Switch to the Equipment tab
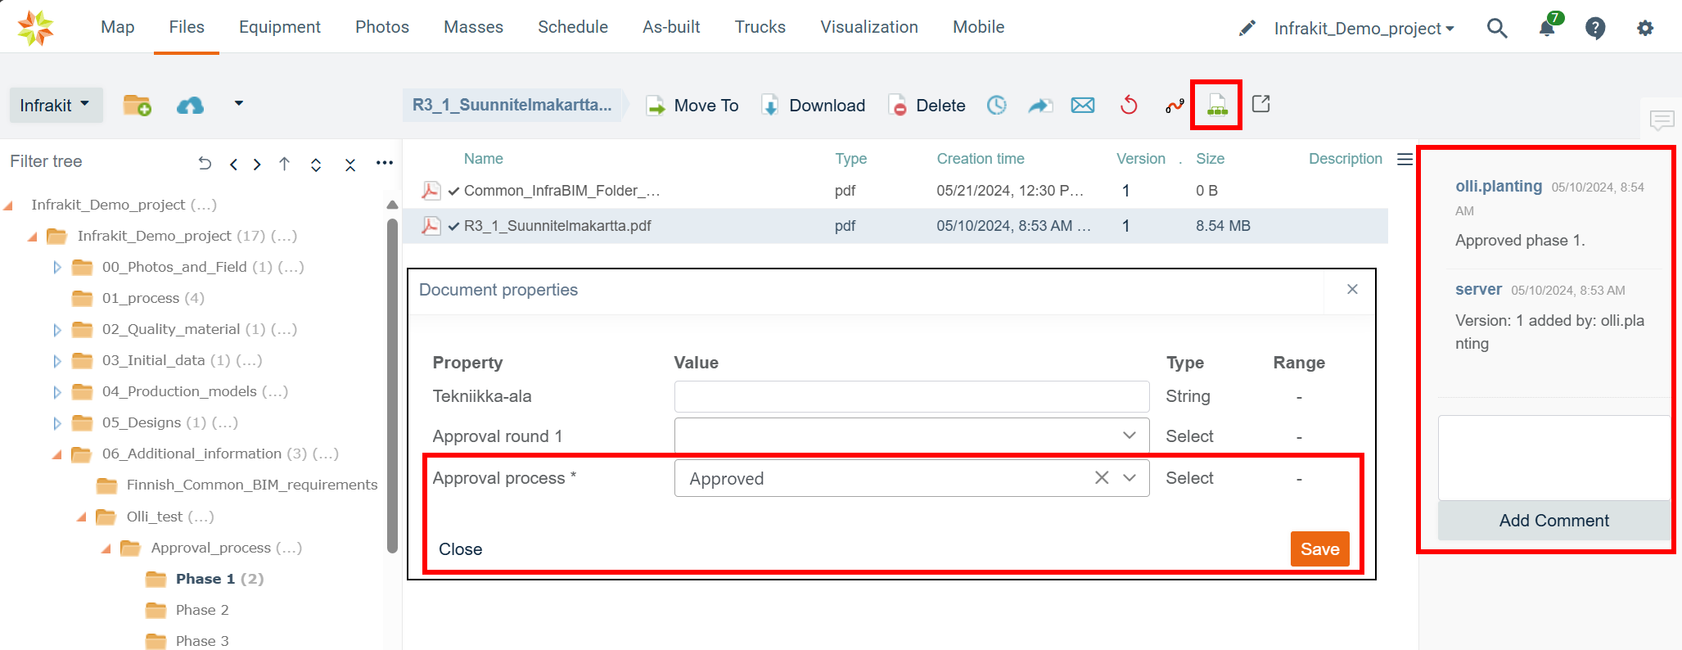Viewport: 1682px width, 650px height. (279, 27)
